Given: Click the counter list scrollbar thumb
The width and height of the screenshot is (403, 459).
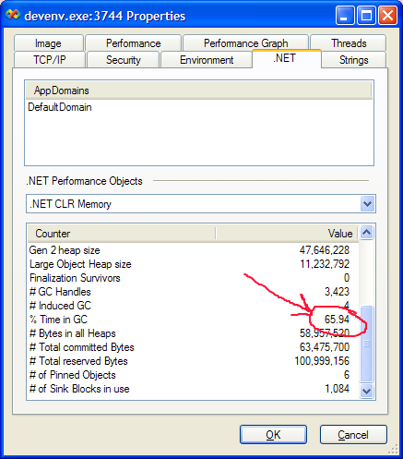Looking at the screenshot, I should pyautogui.click(x=366, y=344).
